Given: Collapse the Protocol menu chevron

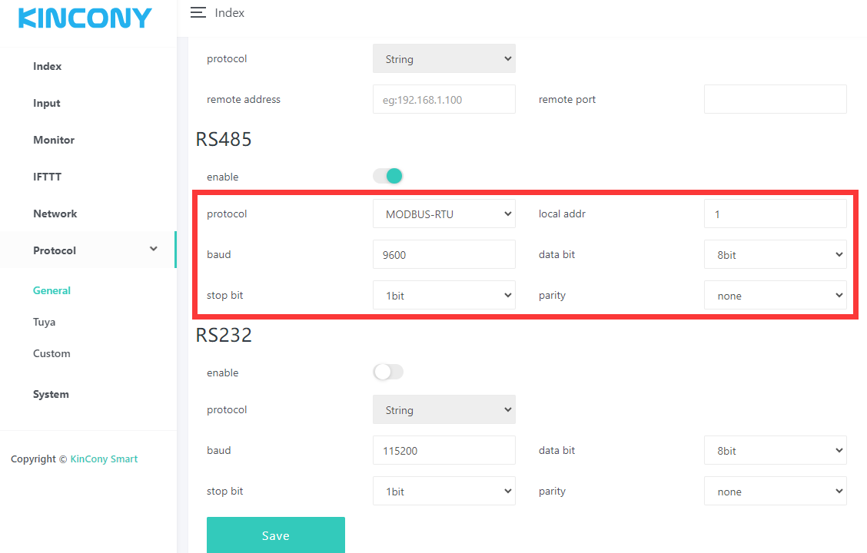Looking at the screenshot, I should click(x=154, y=250).
